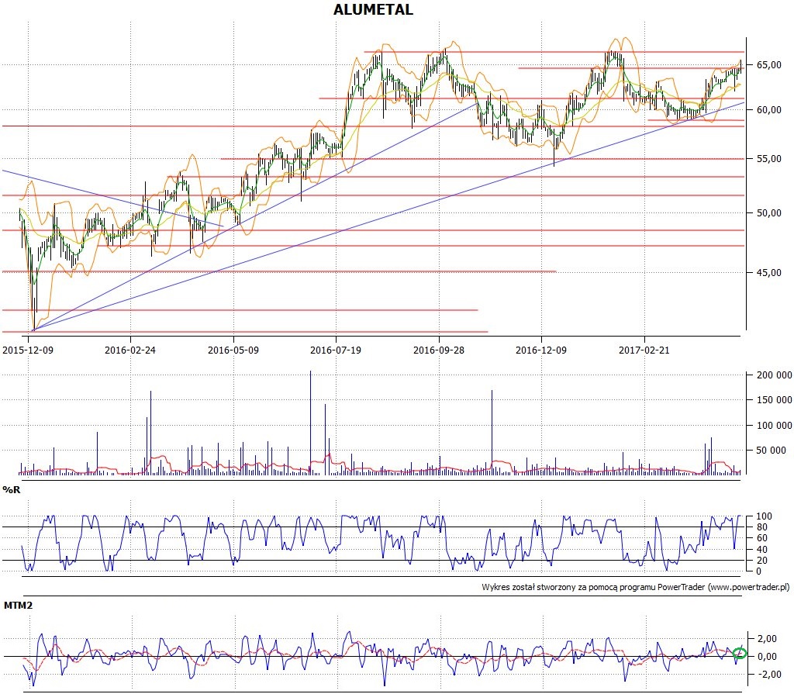
Task: Select the 2016-02-24 date label
Action: 130,350
